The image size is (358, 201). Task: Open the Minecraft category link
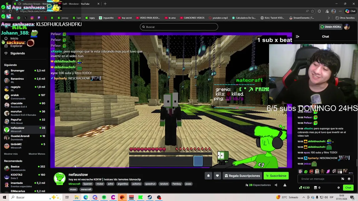(74, 184)
